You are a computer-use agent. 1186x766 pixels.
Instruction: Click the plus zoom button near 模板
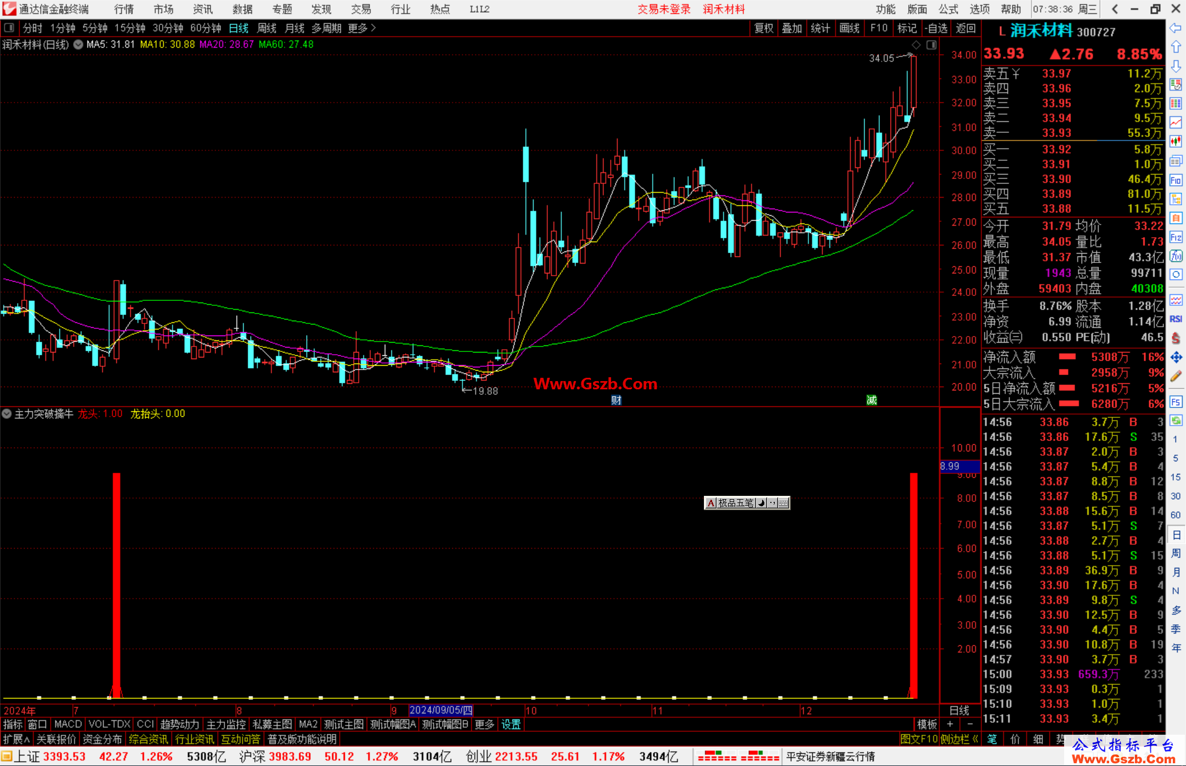950,725
